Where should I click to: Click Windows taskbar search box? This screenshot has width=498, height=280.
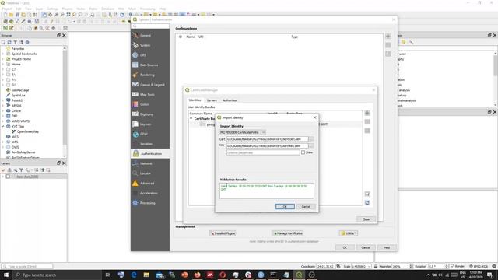coord(57,275)
